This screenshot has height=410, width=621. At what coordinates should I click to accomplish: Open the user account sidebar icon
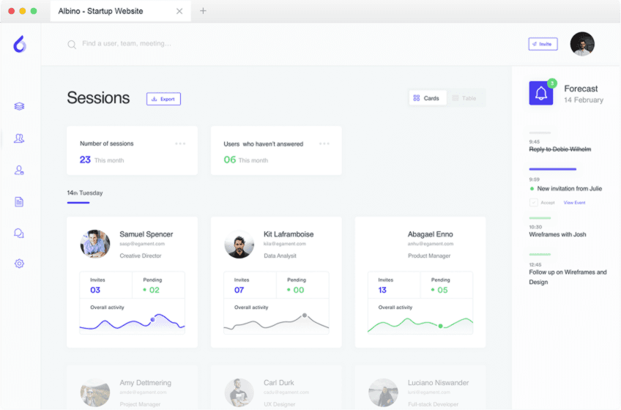point(19,170)
